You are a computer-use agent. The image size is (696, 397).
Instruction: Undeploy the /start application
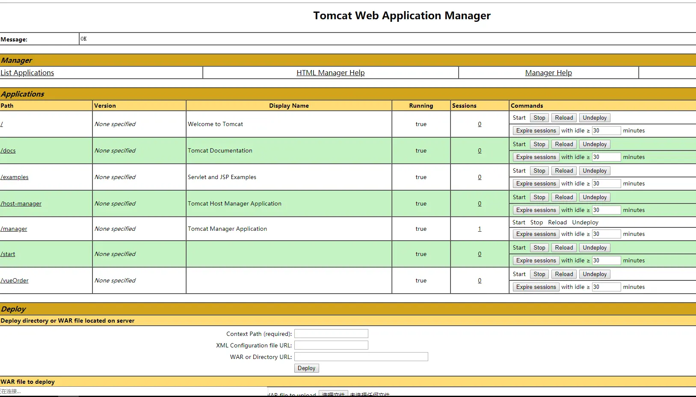pos(595,248)
